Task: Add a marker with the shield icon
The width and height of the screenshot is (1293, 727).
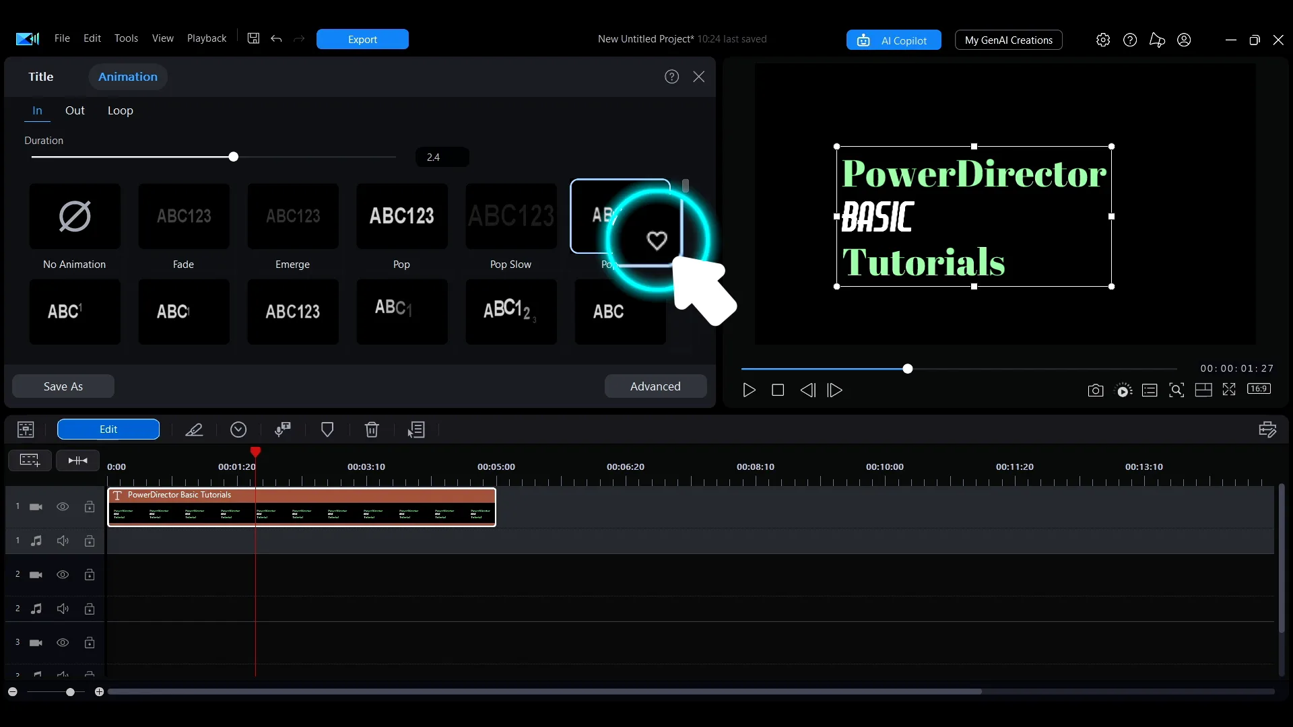Action: (x=327, y=429)
